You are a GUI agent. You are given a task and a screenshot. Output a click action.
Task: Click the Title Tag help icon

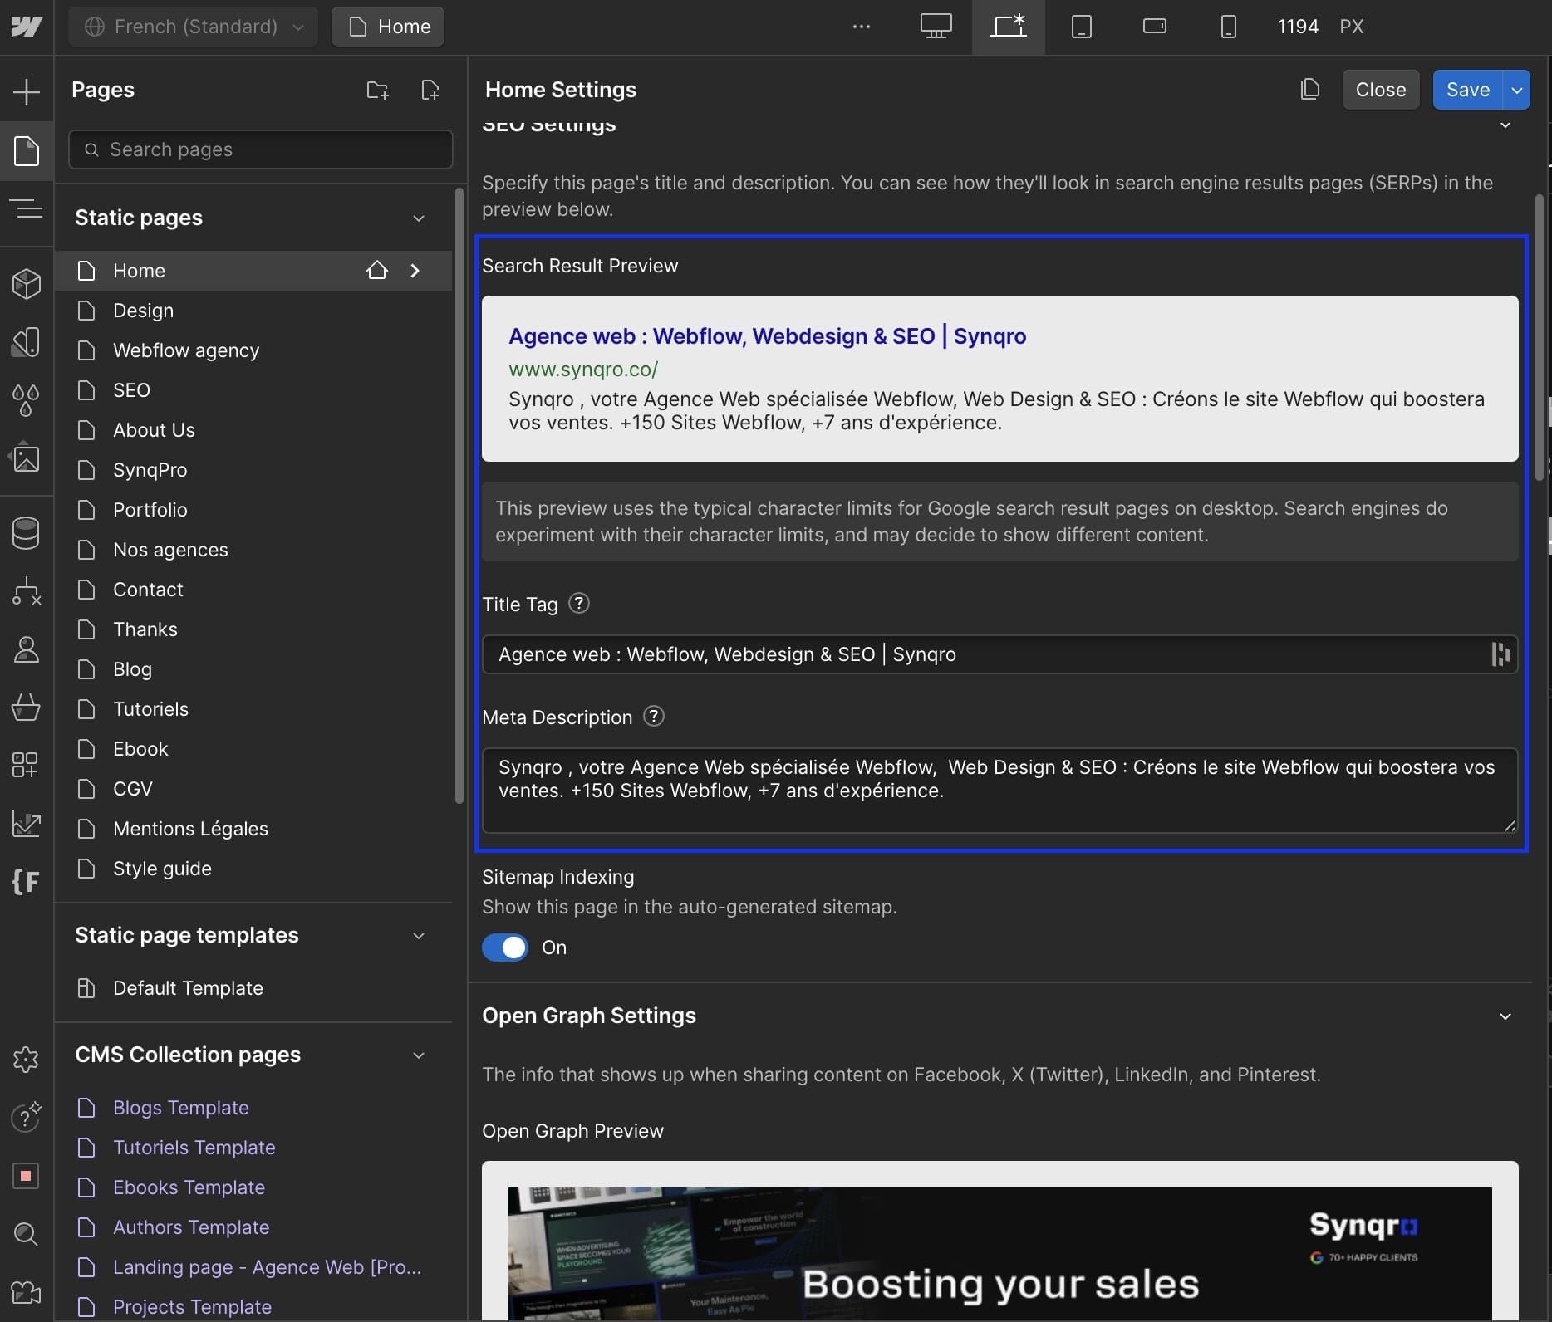click(x=579, y=604)
